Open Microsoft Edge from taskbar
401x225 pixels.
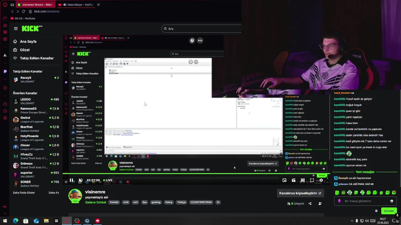[15, 221]
